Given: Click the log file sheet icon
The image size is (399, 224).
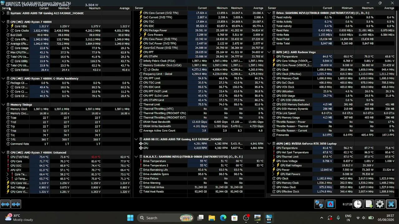Looking at the screenshot, I should coord(369,204).
